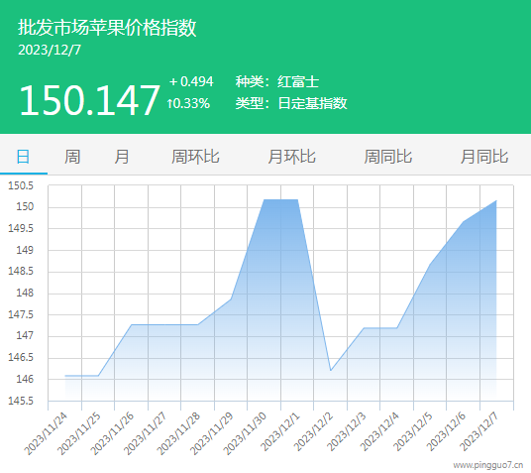Click the 种类: 红富士 label
The image size is (531, 473).
[x=277, y=81]
